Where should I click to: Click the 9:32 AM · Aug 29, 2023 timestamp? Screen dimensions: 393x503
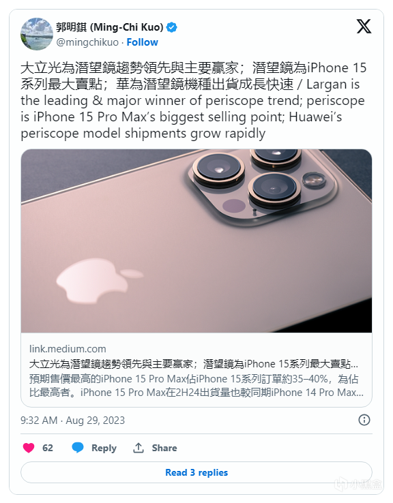72,421
